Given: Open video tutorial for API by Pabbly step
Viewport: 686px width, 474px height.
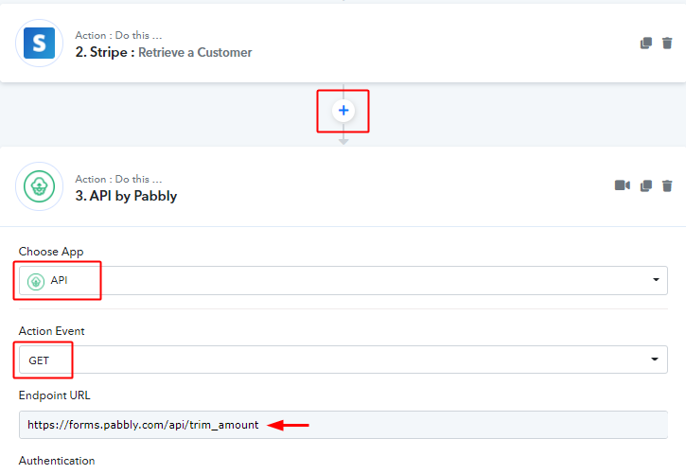Looking at the screenshot, I should point(622,185).
